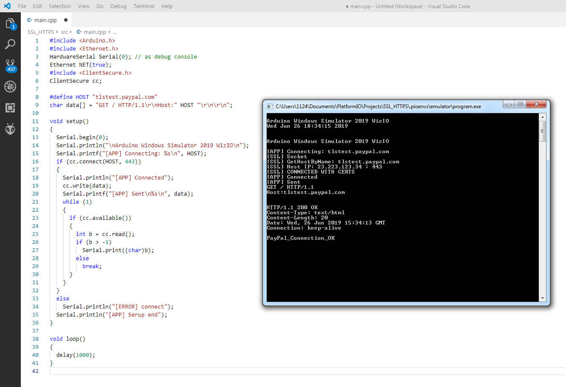566x387 pixels.
Task: Click line number 16 in the gutter
Action: tap(35, 161)
